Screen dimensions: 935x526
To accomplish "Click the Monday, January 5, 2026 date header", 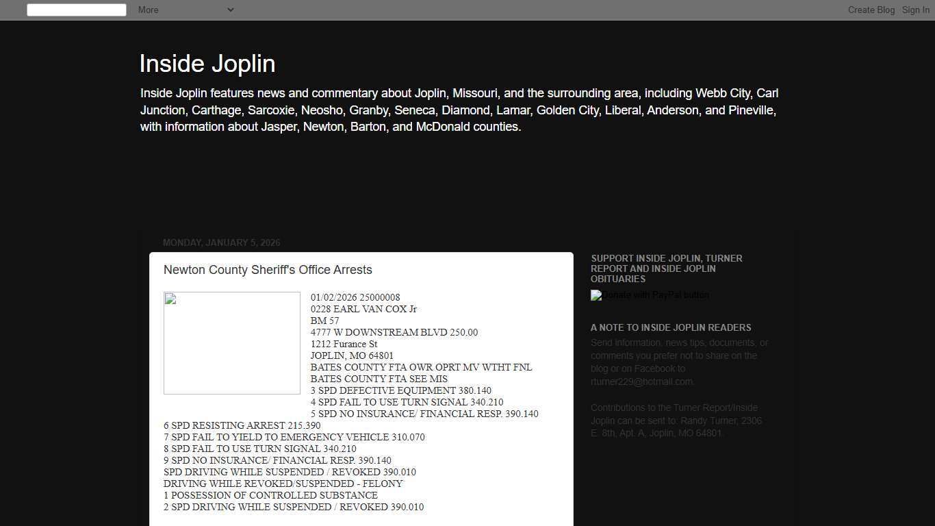I will coord(222,242).
